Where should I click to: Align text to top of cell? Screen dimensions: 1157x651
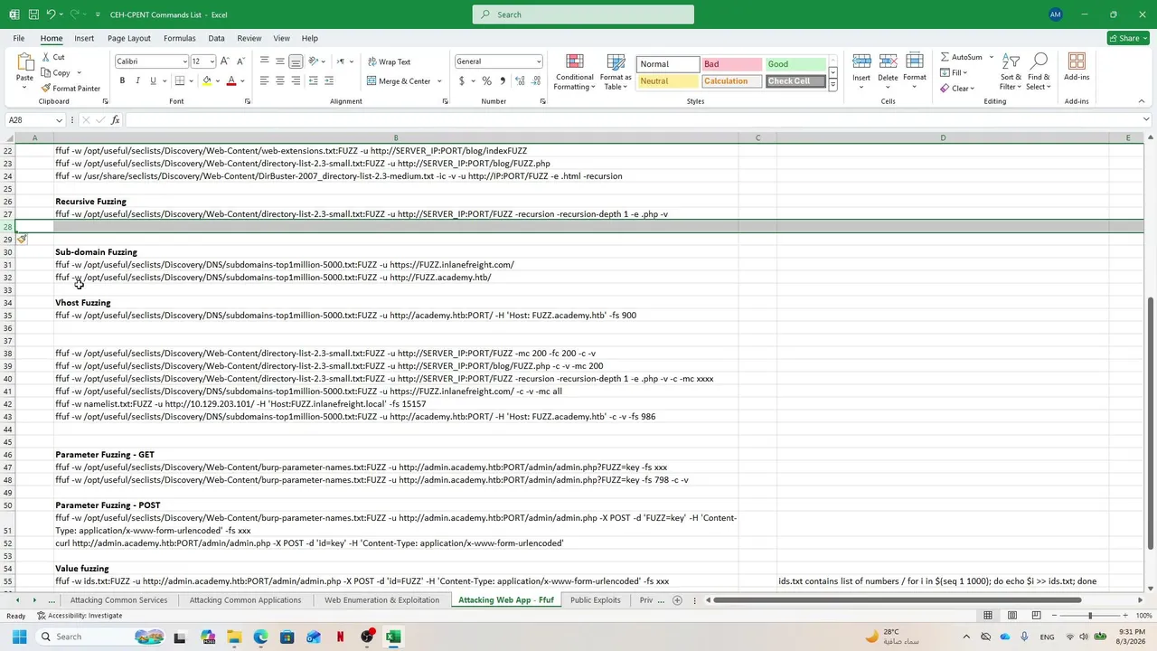tap(264, 61)
